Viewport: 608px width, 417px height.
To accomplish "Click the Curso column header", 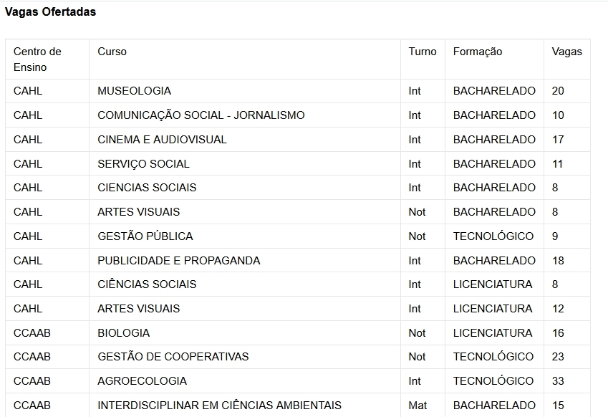I will click(112, 52).
